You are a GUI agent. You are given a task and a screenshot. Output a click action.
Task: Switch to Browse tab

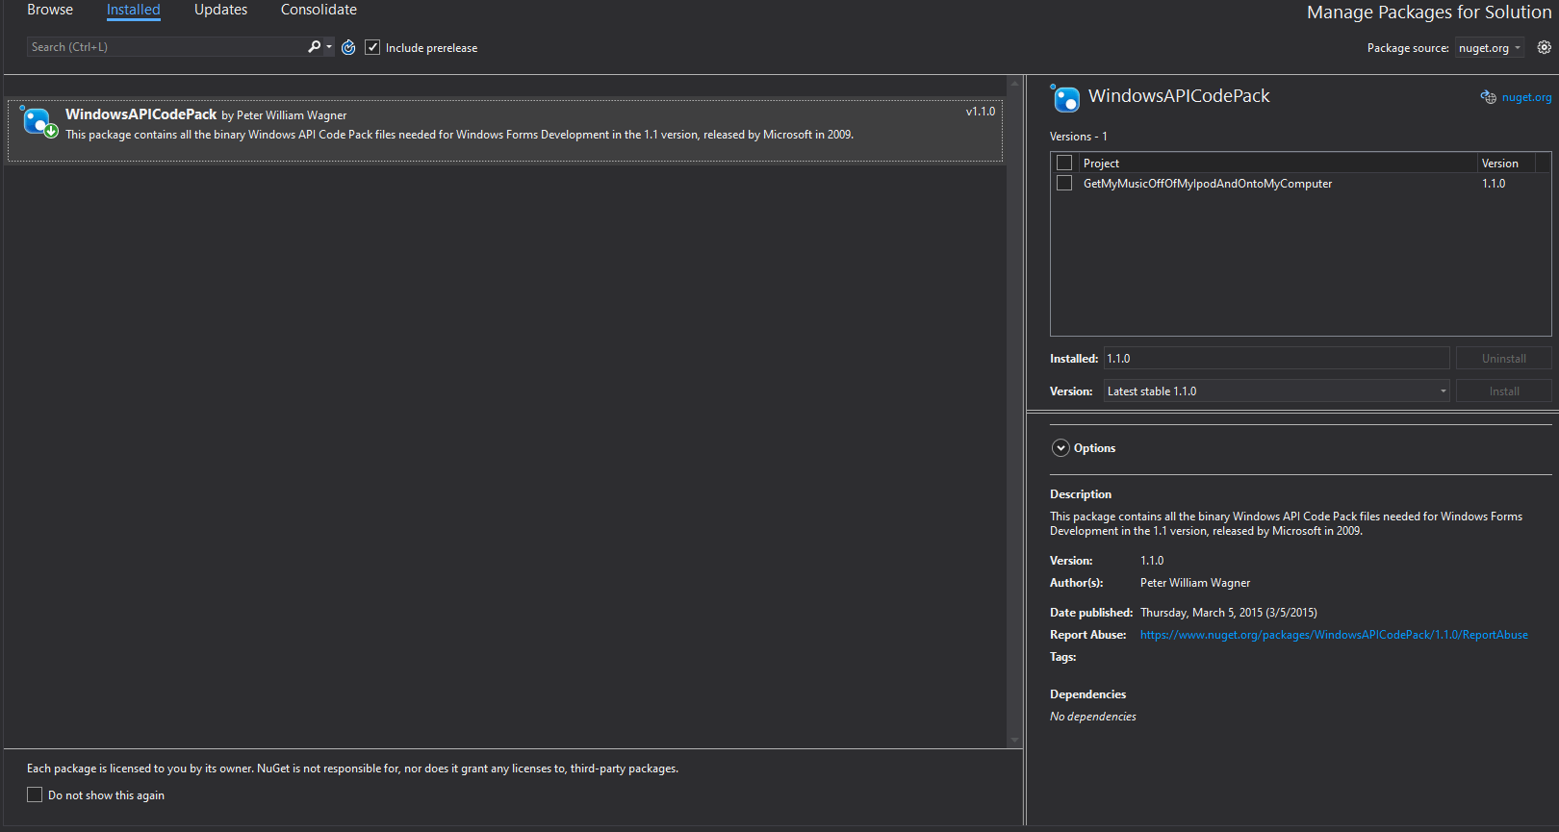point(50,10)
